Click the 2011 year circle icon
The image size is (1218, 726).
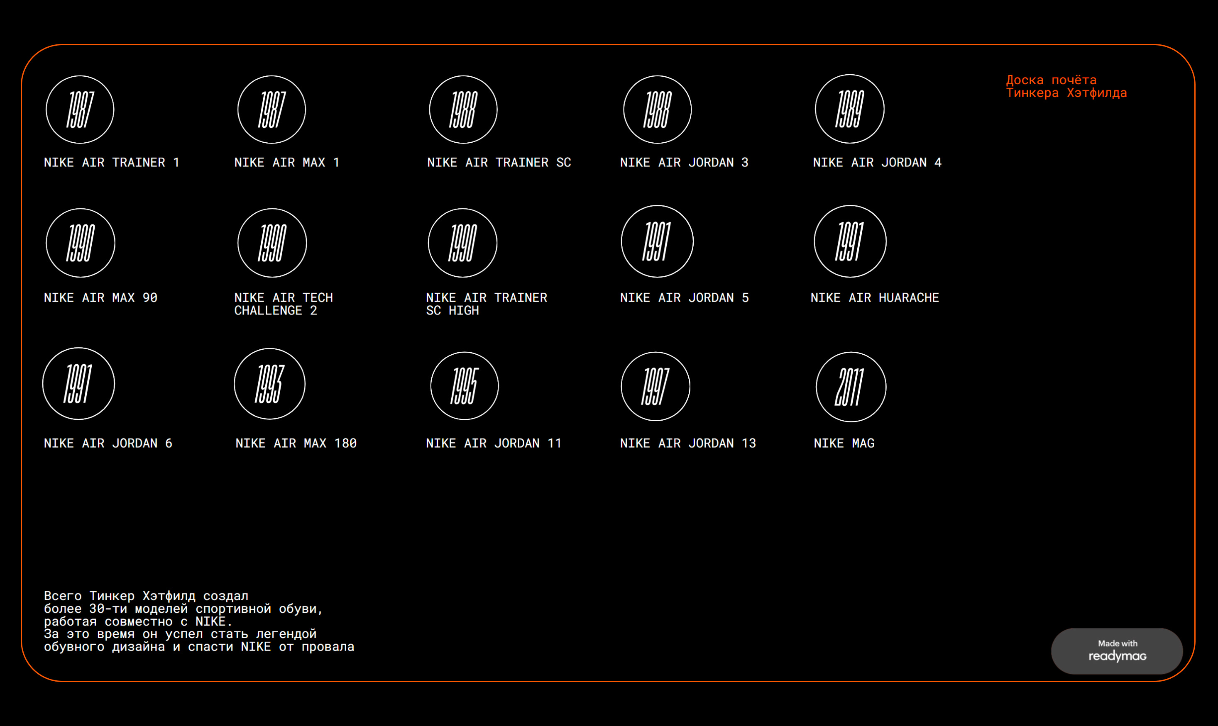click(x=851, y=387)
